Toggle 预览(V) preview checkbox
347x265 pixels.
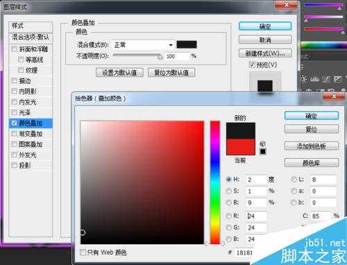[x=252, y=65]
